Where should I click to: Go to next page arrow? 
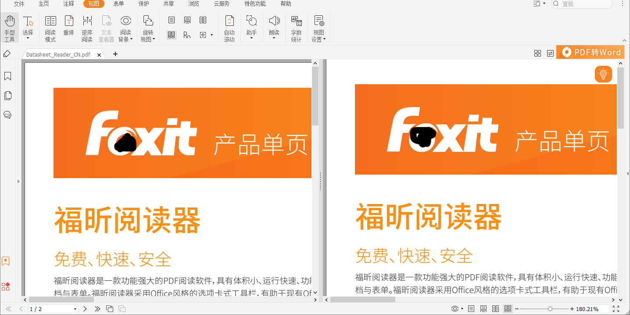(85, 309)
